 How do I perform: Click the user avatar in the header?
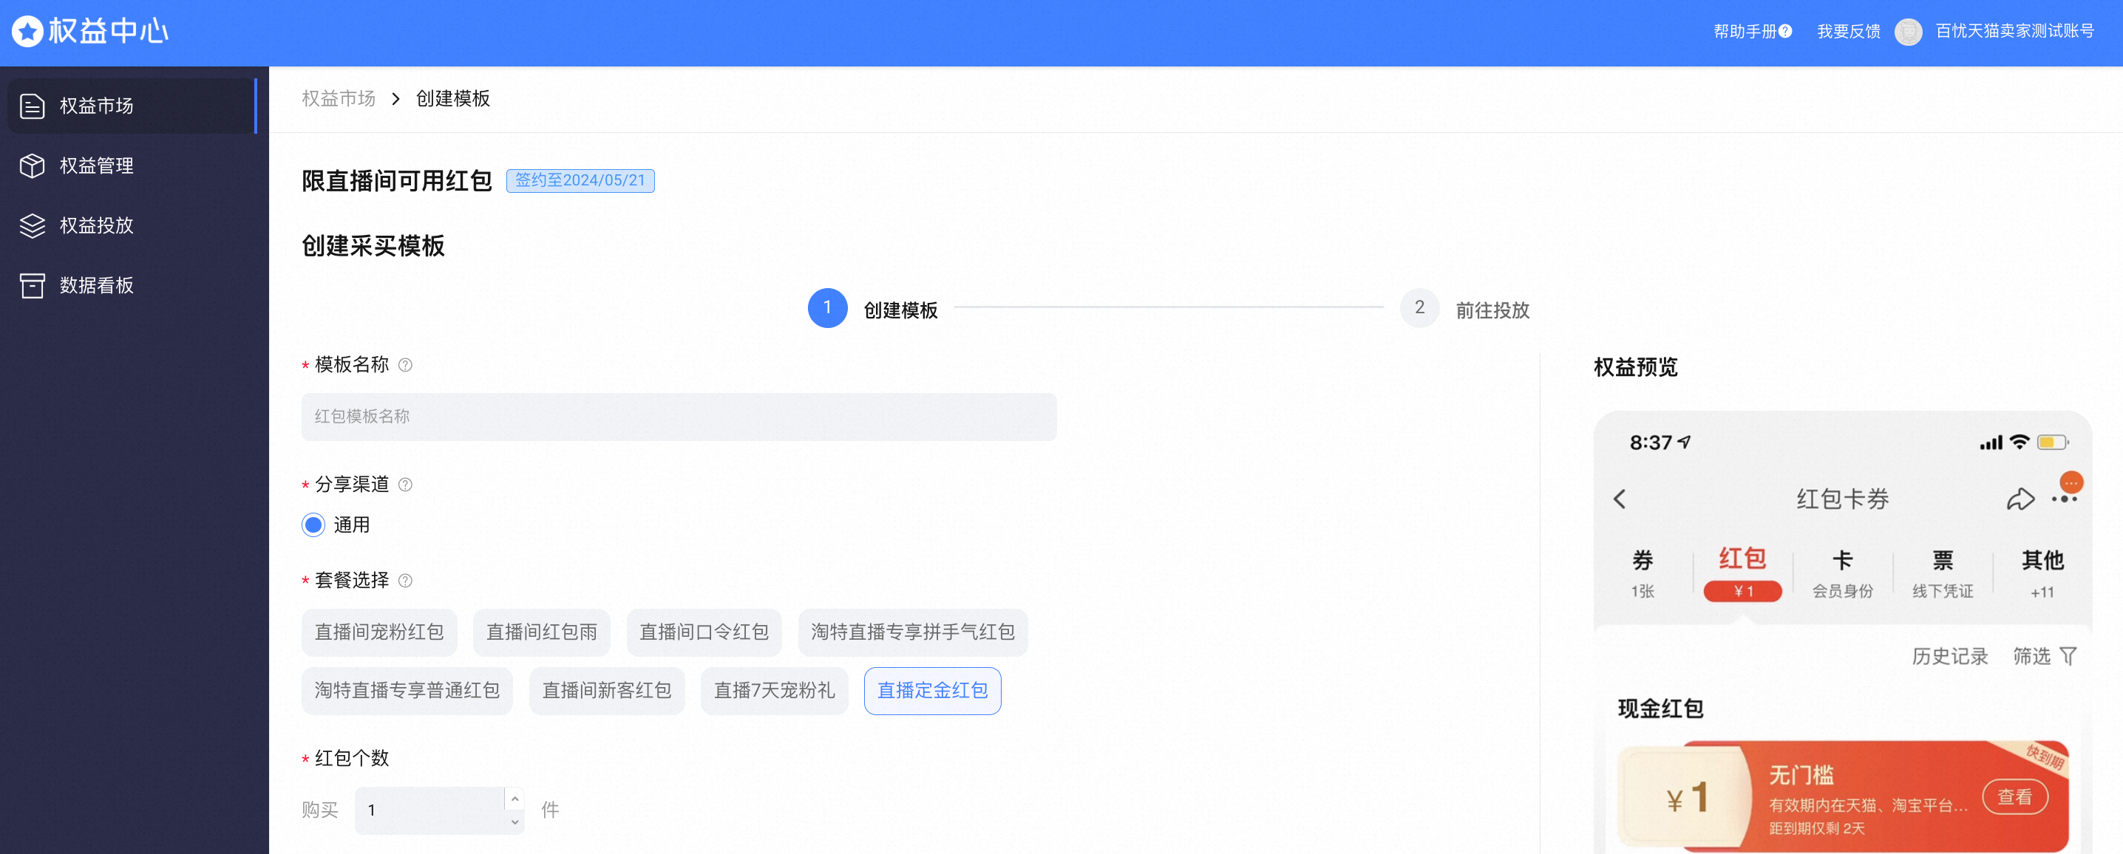click(x=1909, y=31)
